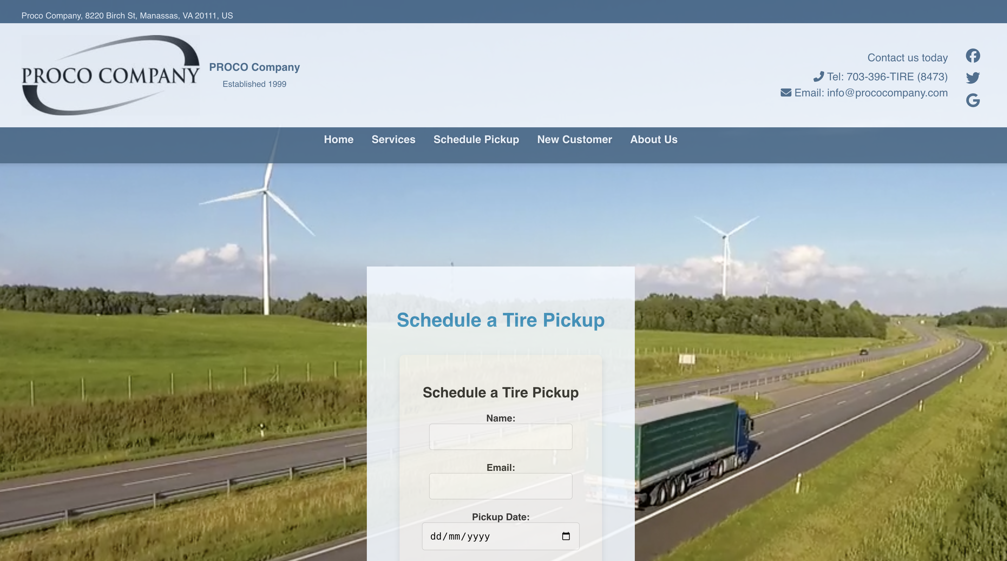Click the Pickup Date dd/mm/yyyy field
This screenshot has width=1007, height=561.
pyautogui.click(x=500, y=536)
